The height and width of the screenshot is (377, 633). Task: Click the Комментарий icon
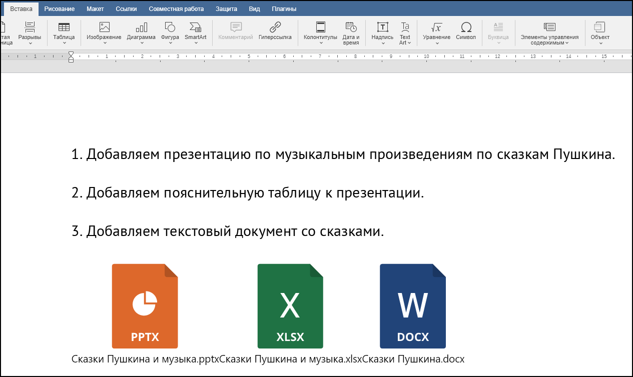pyautogui.click(x=236, y=27)
